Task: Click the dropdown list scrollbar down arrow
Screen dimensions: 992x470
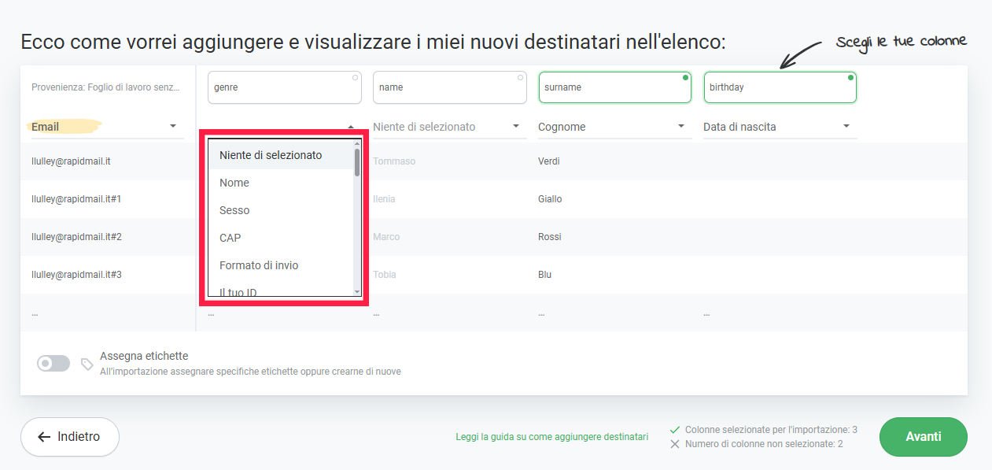Action: pos(357,292)
